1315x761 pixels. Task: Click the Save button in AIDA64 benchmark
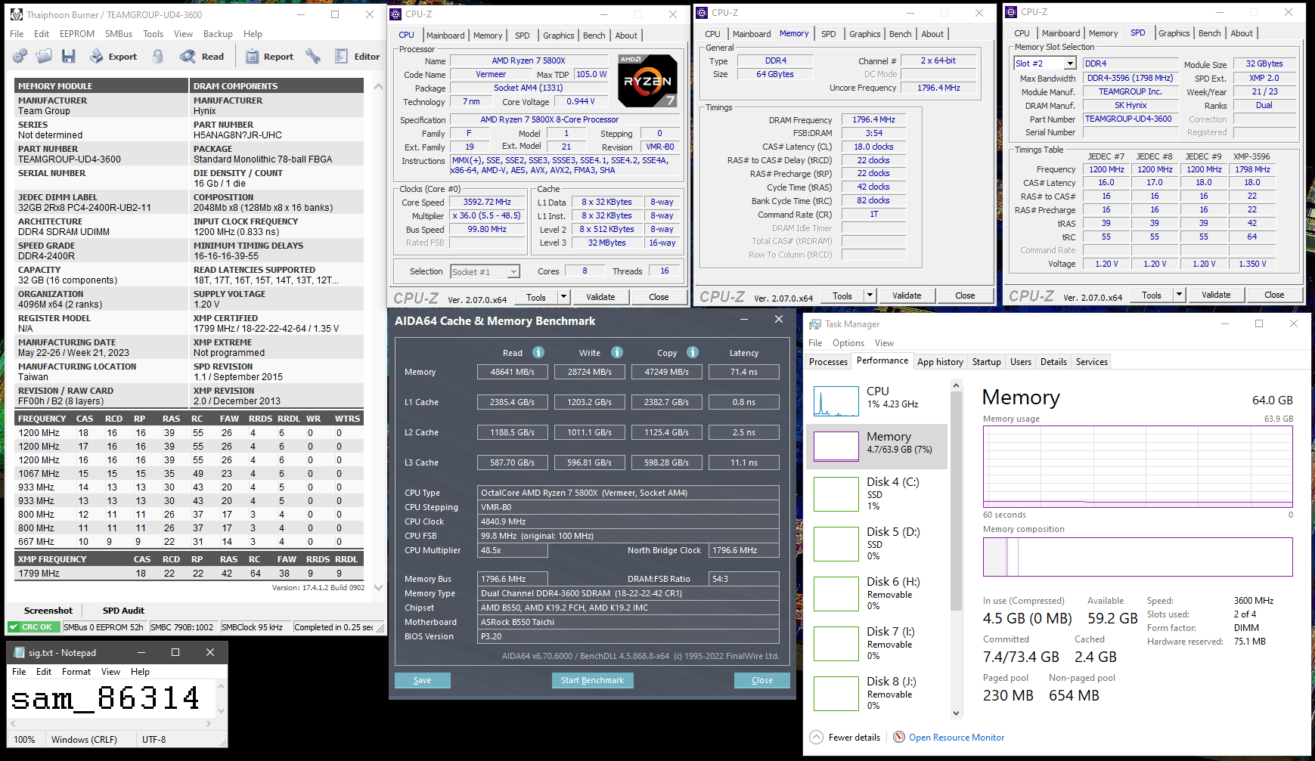(422, 680)
